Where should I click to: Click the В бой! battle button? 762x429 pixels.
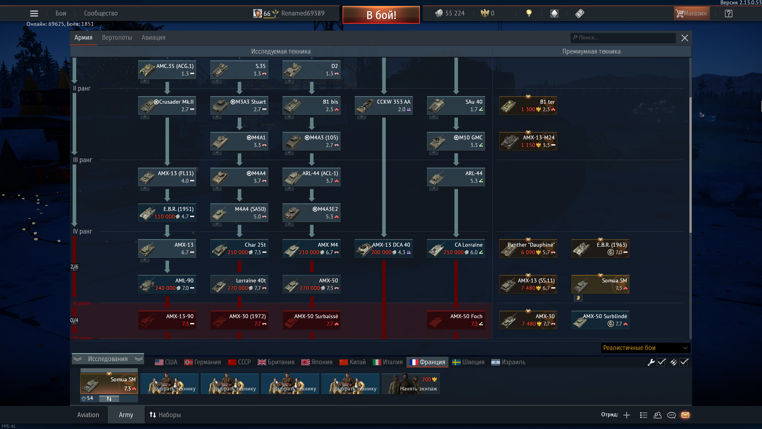coord(381,15)
